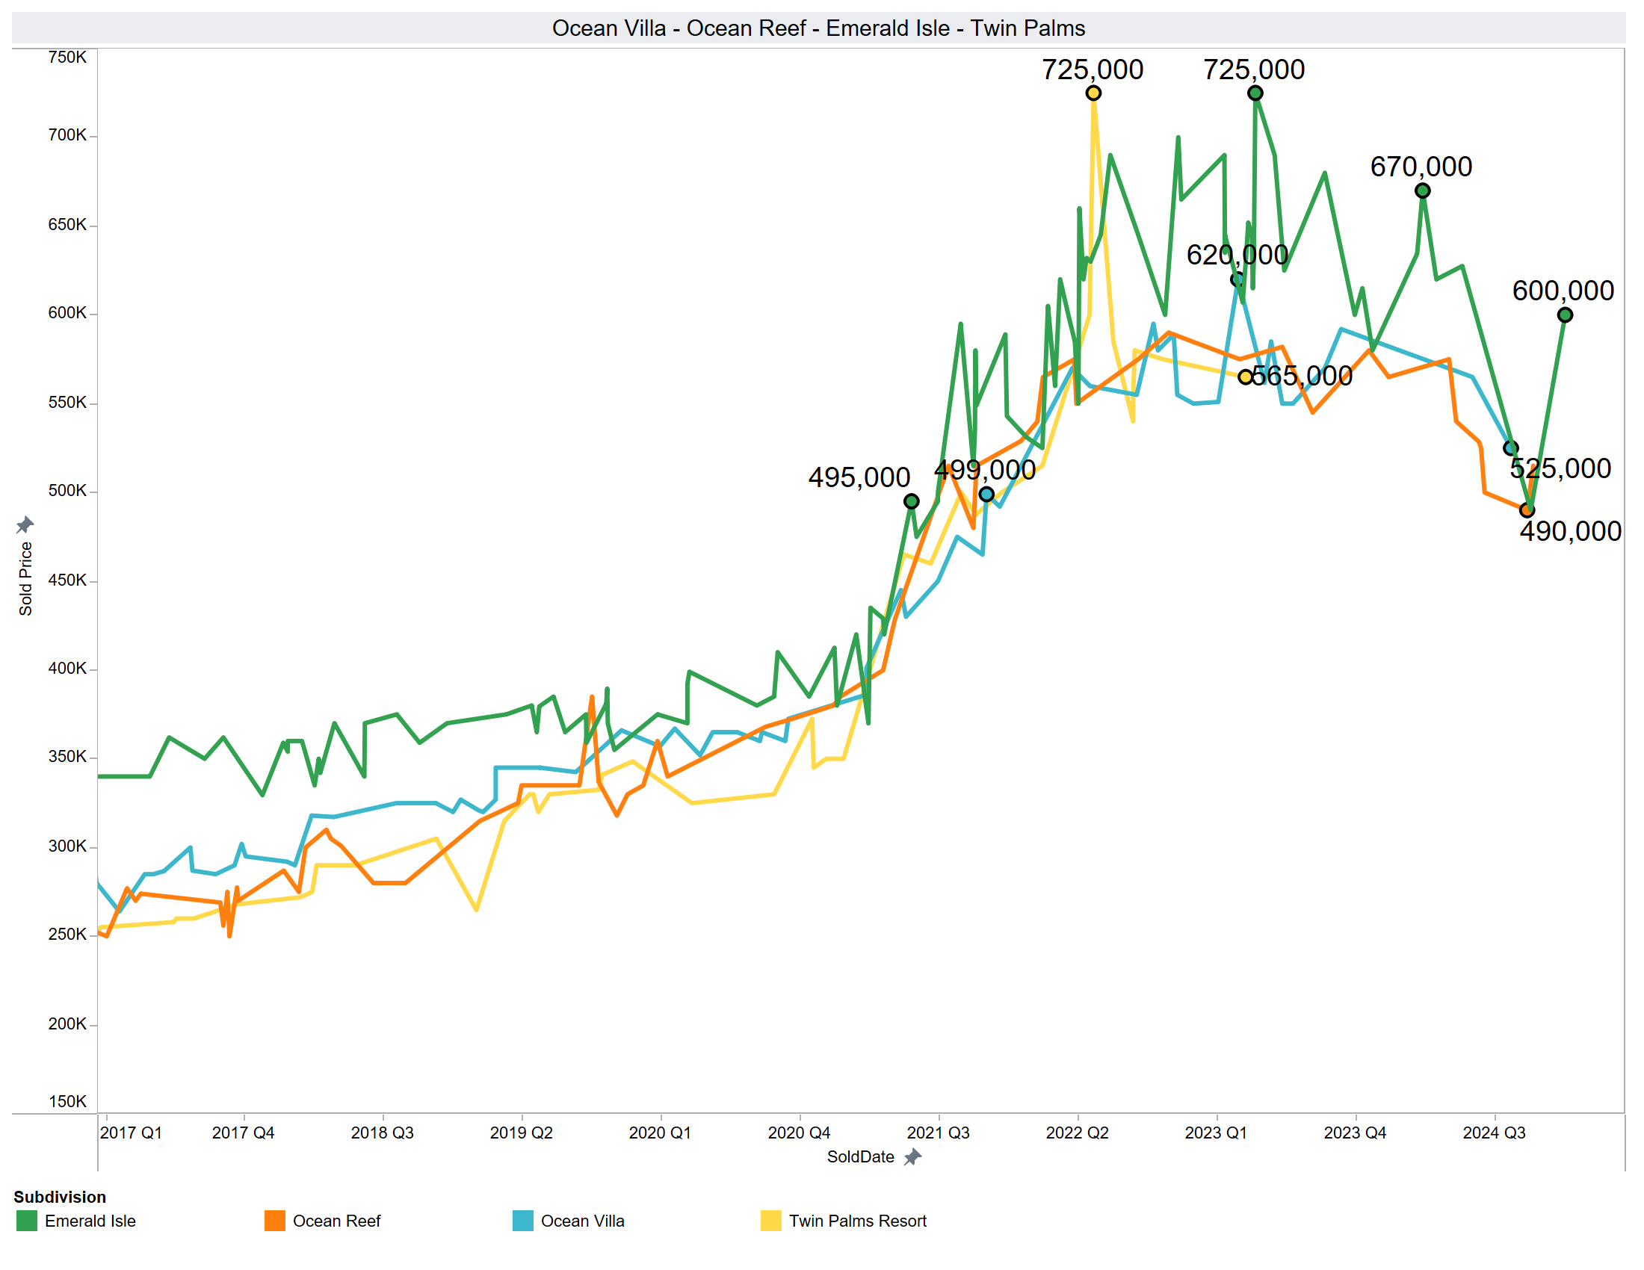The width and height of the screenshot is (1644, 1270).
Task: Select the 490,000 Ocean Reef data point
Action: [1527, 511]
